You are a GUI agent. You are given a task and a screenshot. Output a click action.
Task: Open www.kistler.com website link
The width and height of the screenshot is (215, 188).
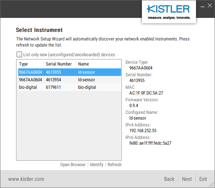[26, 179]
